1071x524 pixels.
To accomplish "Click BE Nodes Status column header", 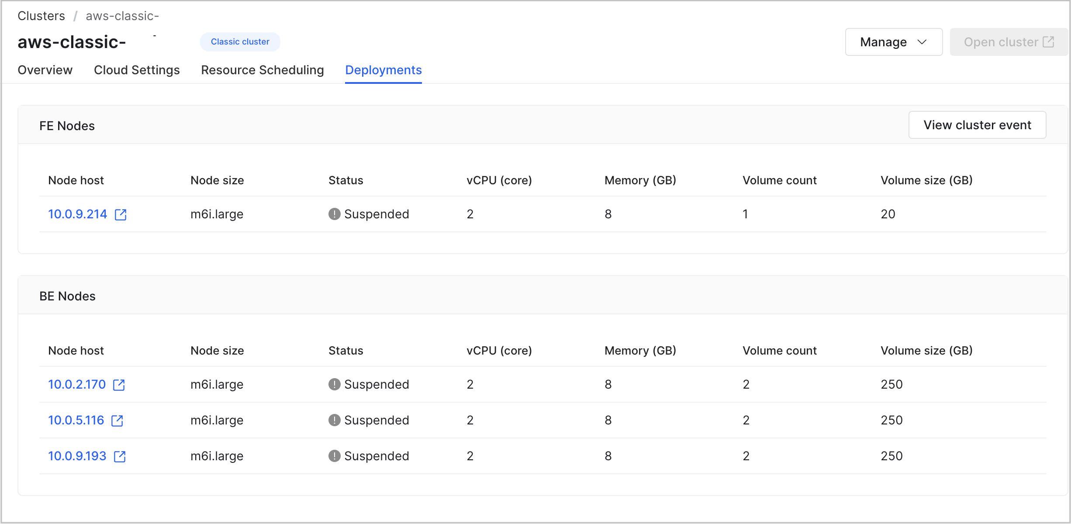I will click(x=345, y=351).
